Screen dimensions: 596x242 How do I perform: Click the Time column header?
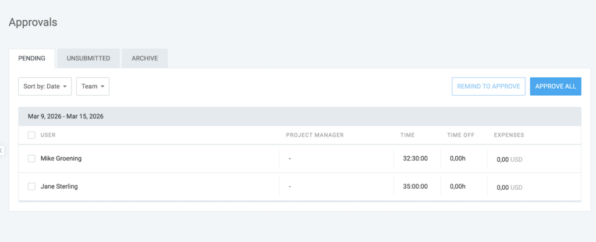coord(407,135)
